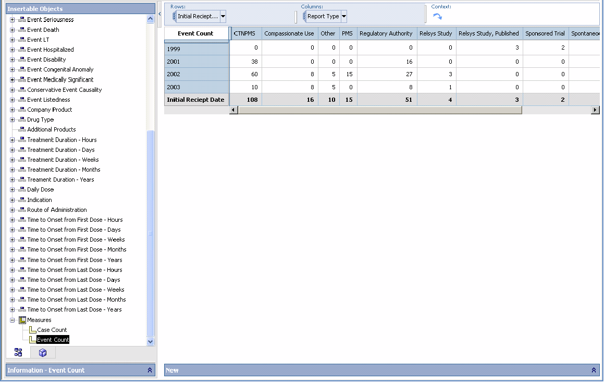Collapse the Measures tree node

tap(13, 320)
